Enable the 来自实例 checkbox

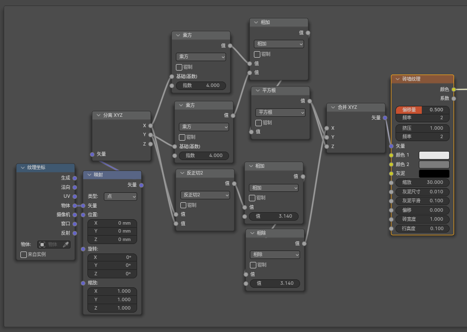point(24,254)
